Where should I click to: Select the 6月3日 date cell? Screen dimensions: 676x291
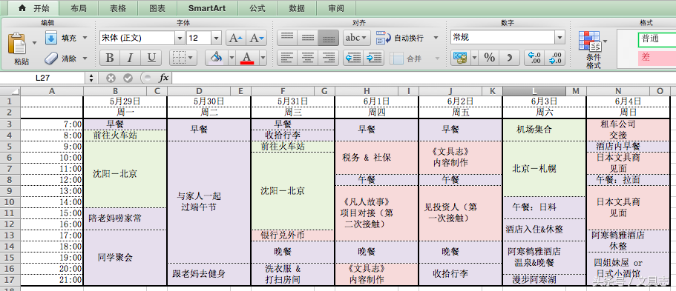click(x=544, y=101)
